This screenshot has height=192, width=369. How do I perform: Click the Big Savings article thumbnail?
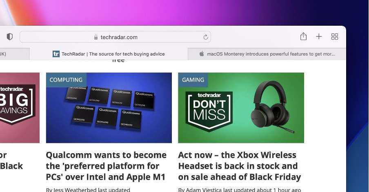click(20, 108)
